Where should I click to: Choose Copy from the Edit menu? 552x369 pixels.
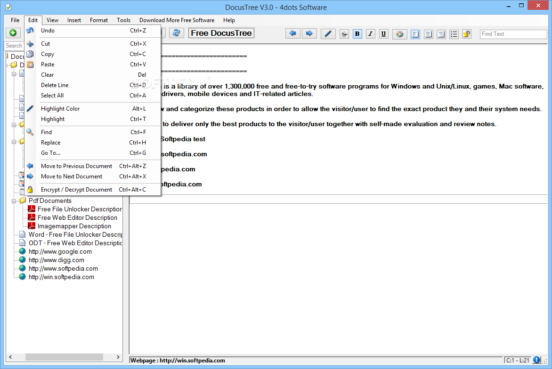[93, 54]
